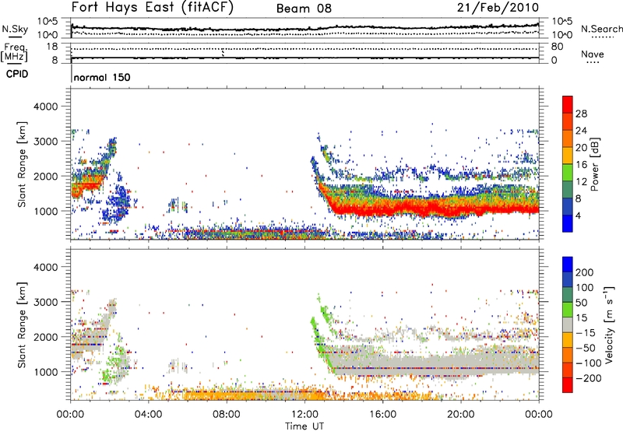
Task: Click velocity panel 'Slant Range [km]' label
Action: tap(22, 325)
